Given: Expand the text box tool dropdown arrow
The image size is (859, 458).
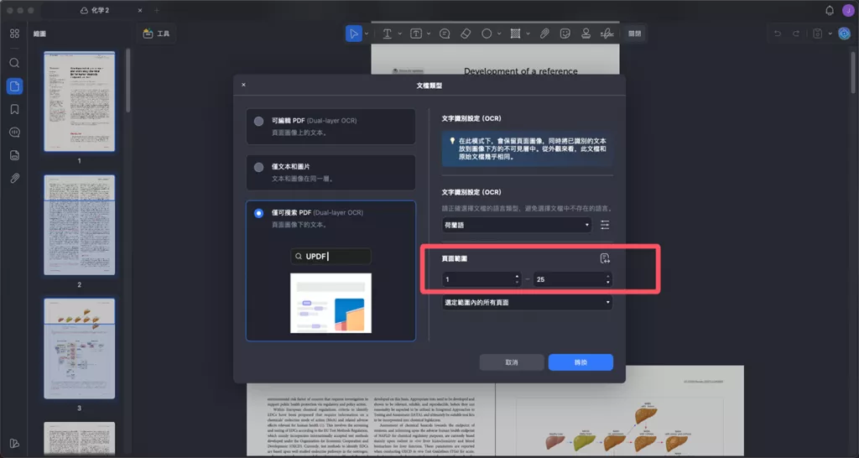Looking at the screenshot, I should point(429,34).
